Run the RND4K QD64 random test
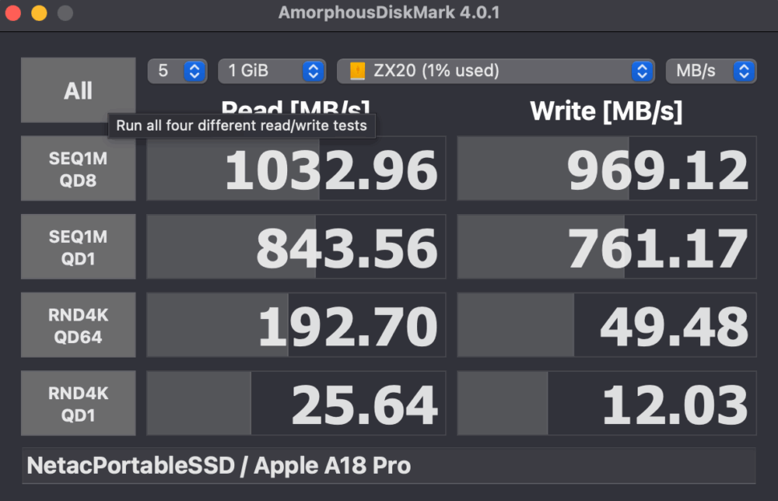Screen dimensions: 778x501 coord(78,325)
